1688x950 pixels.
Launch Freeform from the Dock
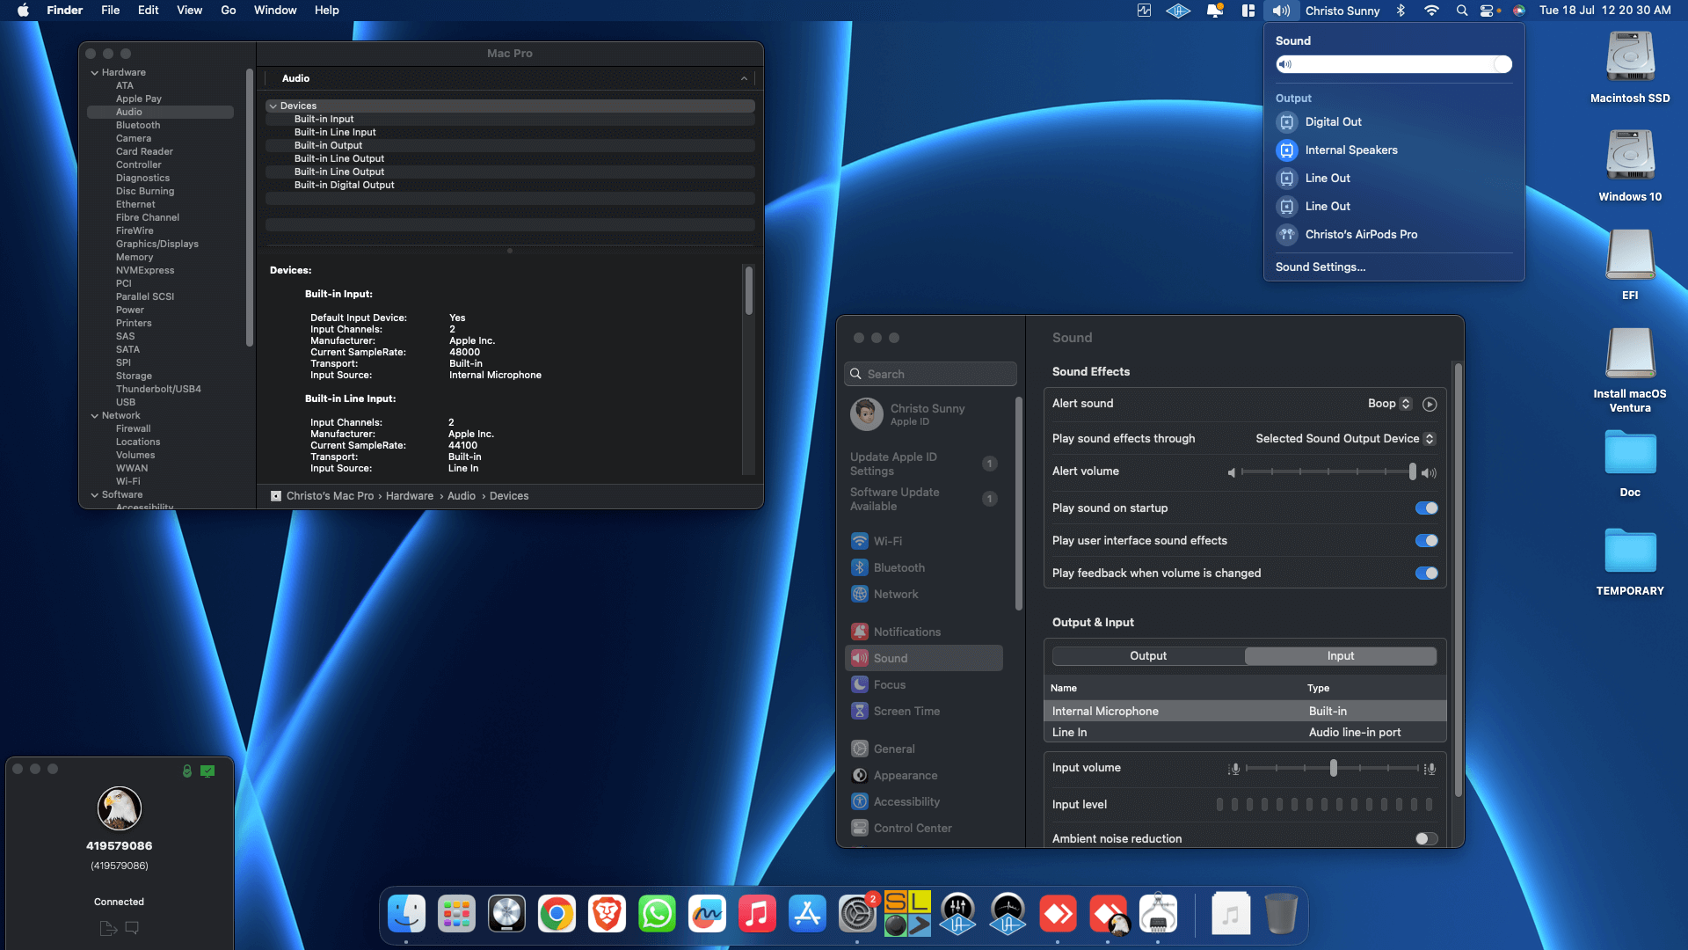point(707,914)
